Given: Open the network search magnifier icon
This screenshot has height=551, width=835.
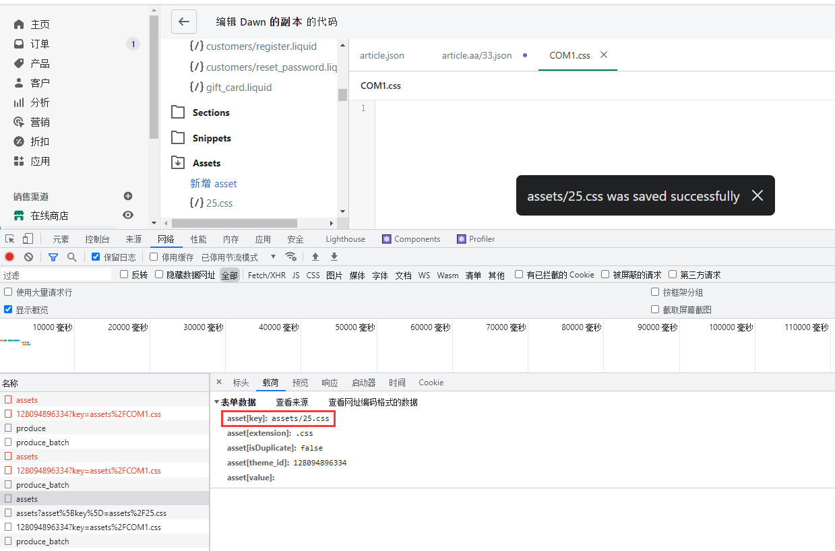Looking at the screenshot, I should (72, 257).
